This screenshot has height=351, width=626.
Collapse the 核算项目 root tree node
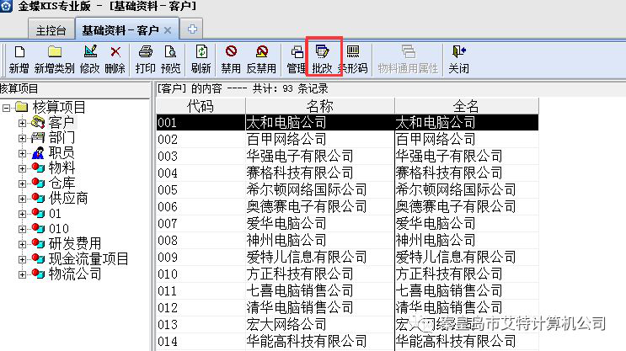[6, 108]
